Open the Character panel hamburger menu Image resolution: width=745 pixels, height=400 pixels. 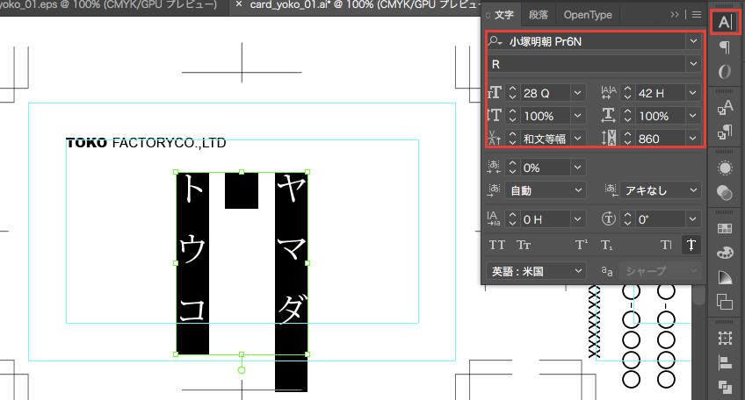coord(697,15)
